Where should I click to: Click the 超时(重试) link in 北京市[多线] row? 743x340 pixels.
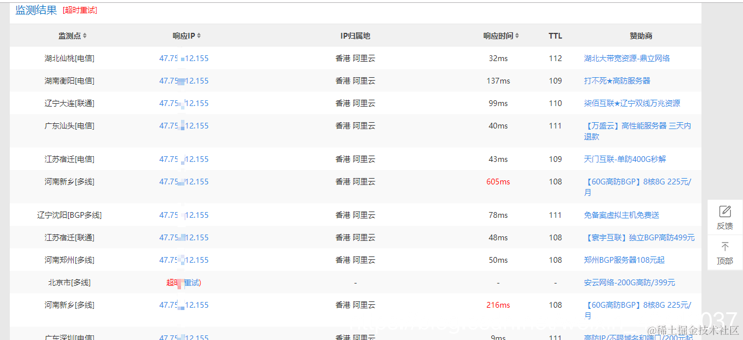[x=184, y=282]
